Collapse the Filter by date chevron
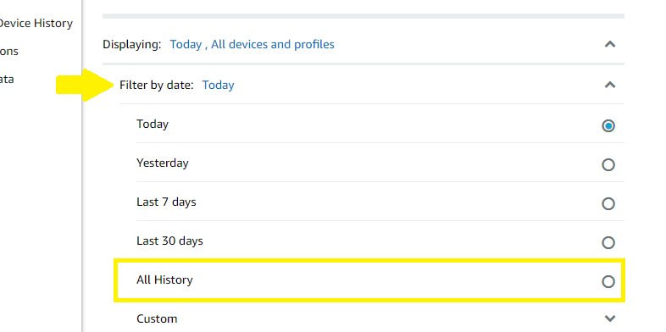 click(x=610, y=85)
